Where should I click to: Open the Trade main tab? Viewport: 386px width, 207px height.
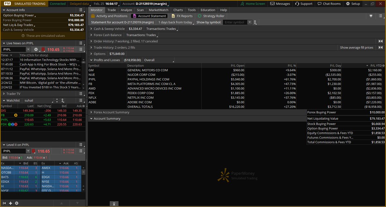112,10
